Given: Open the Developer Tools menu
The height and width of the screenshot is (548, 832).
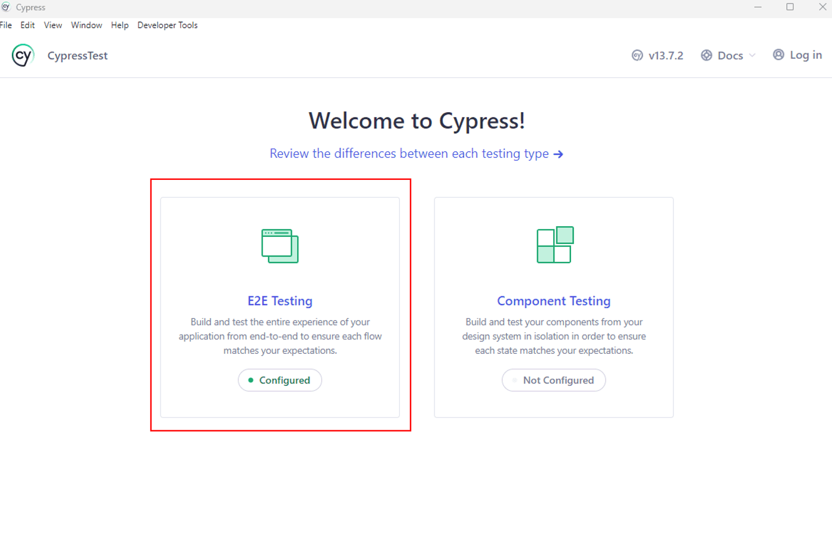Looking at the screenshot, I should pos(168,25).
